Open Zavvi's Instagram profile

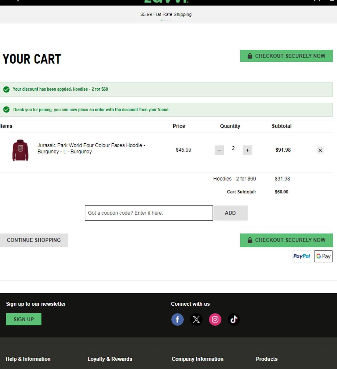tap(215, 320)
